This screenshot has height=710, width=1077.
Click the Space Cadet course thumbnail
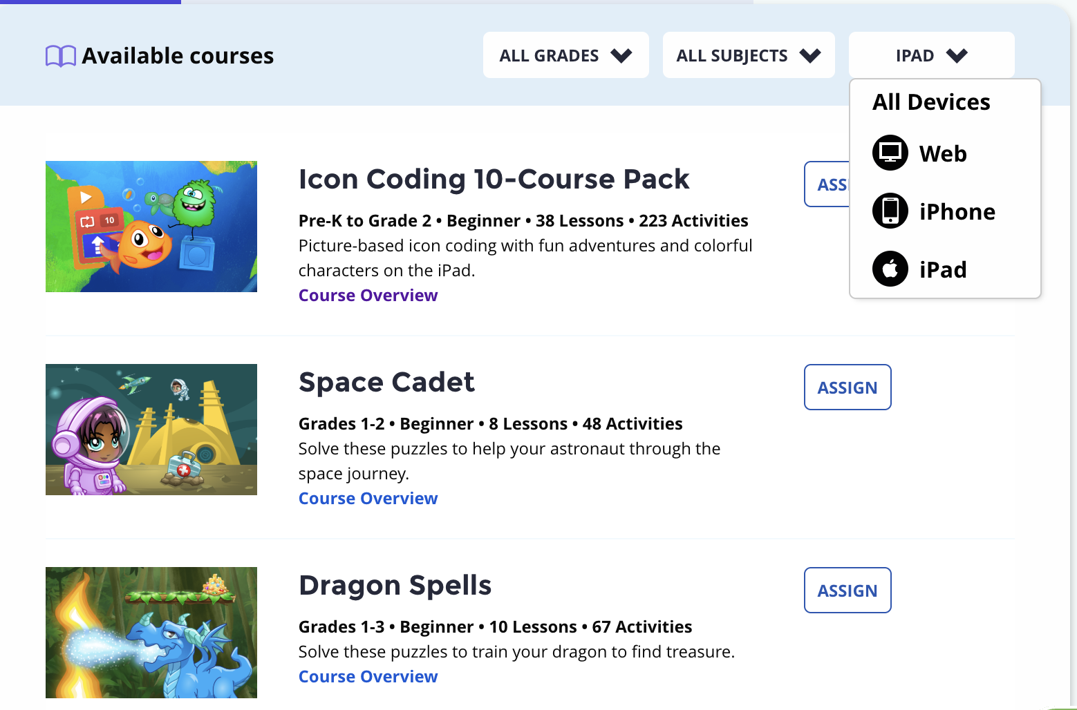[x=151, y=430]
